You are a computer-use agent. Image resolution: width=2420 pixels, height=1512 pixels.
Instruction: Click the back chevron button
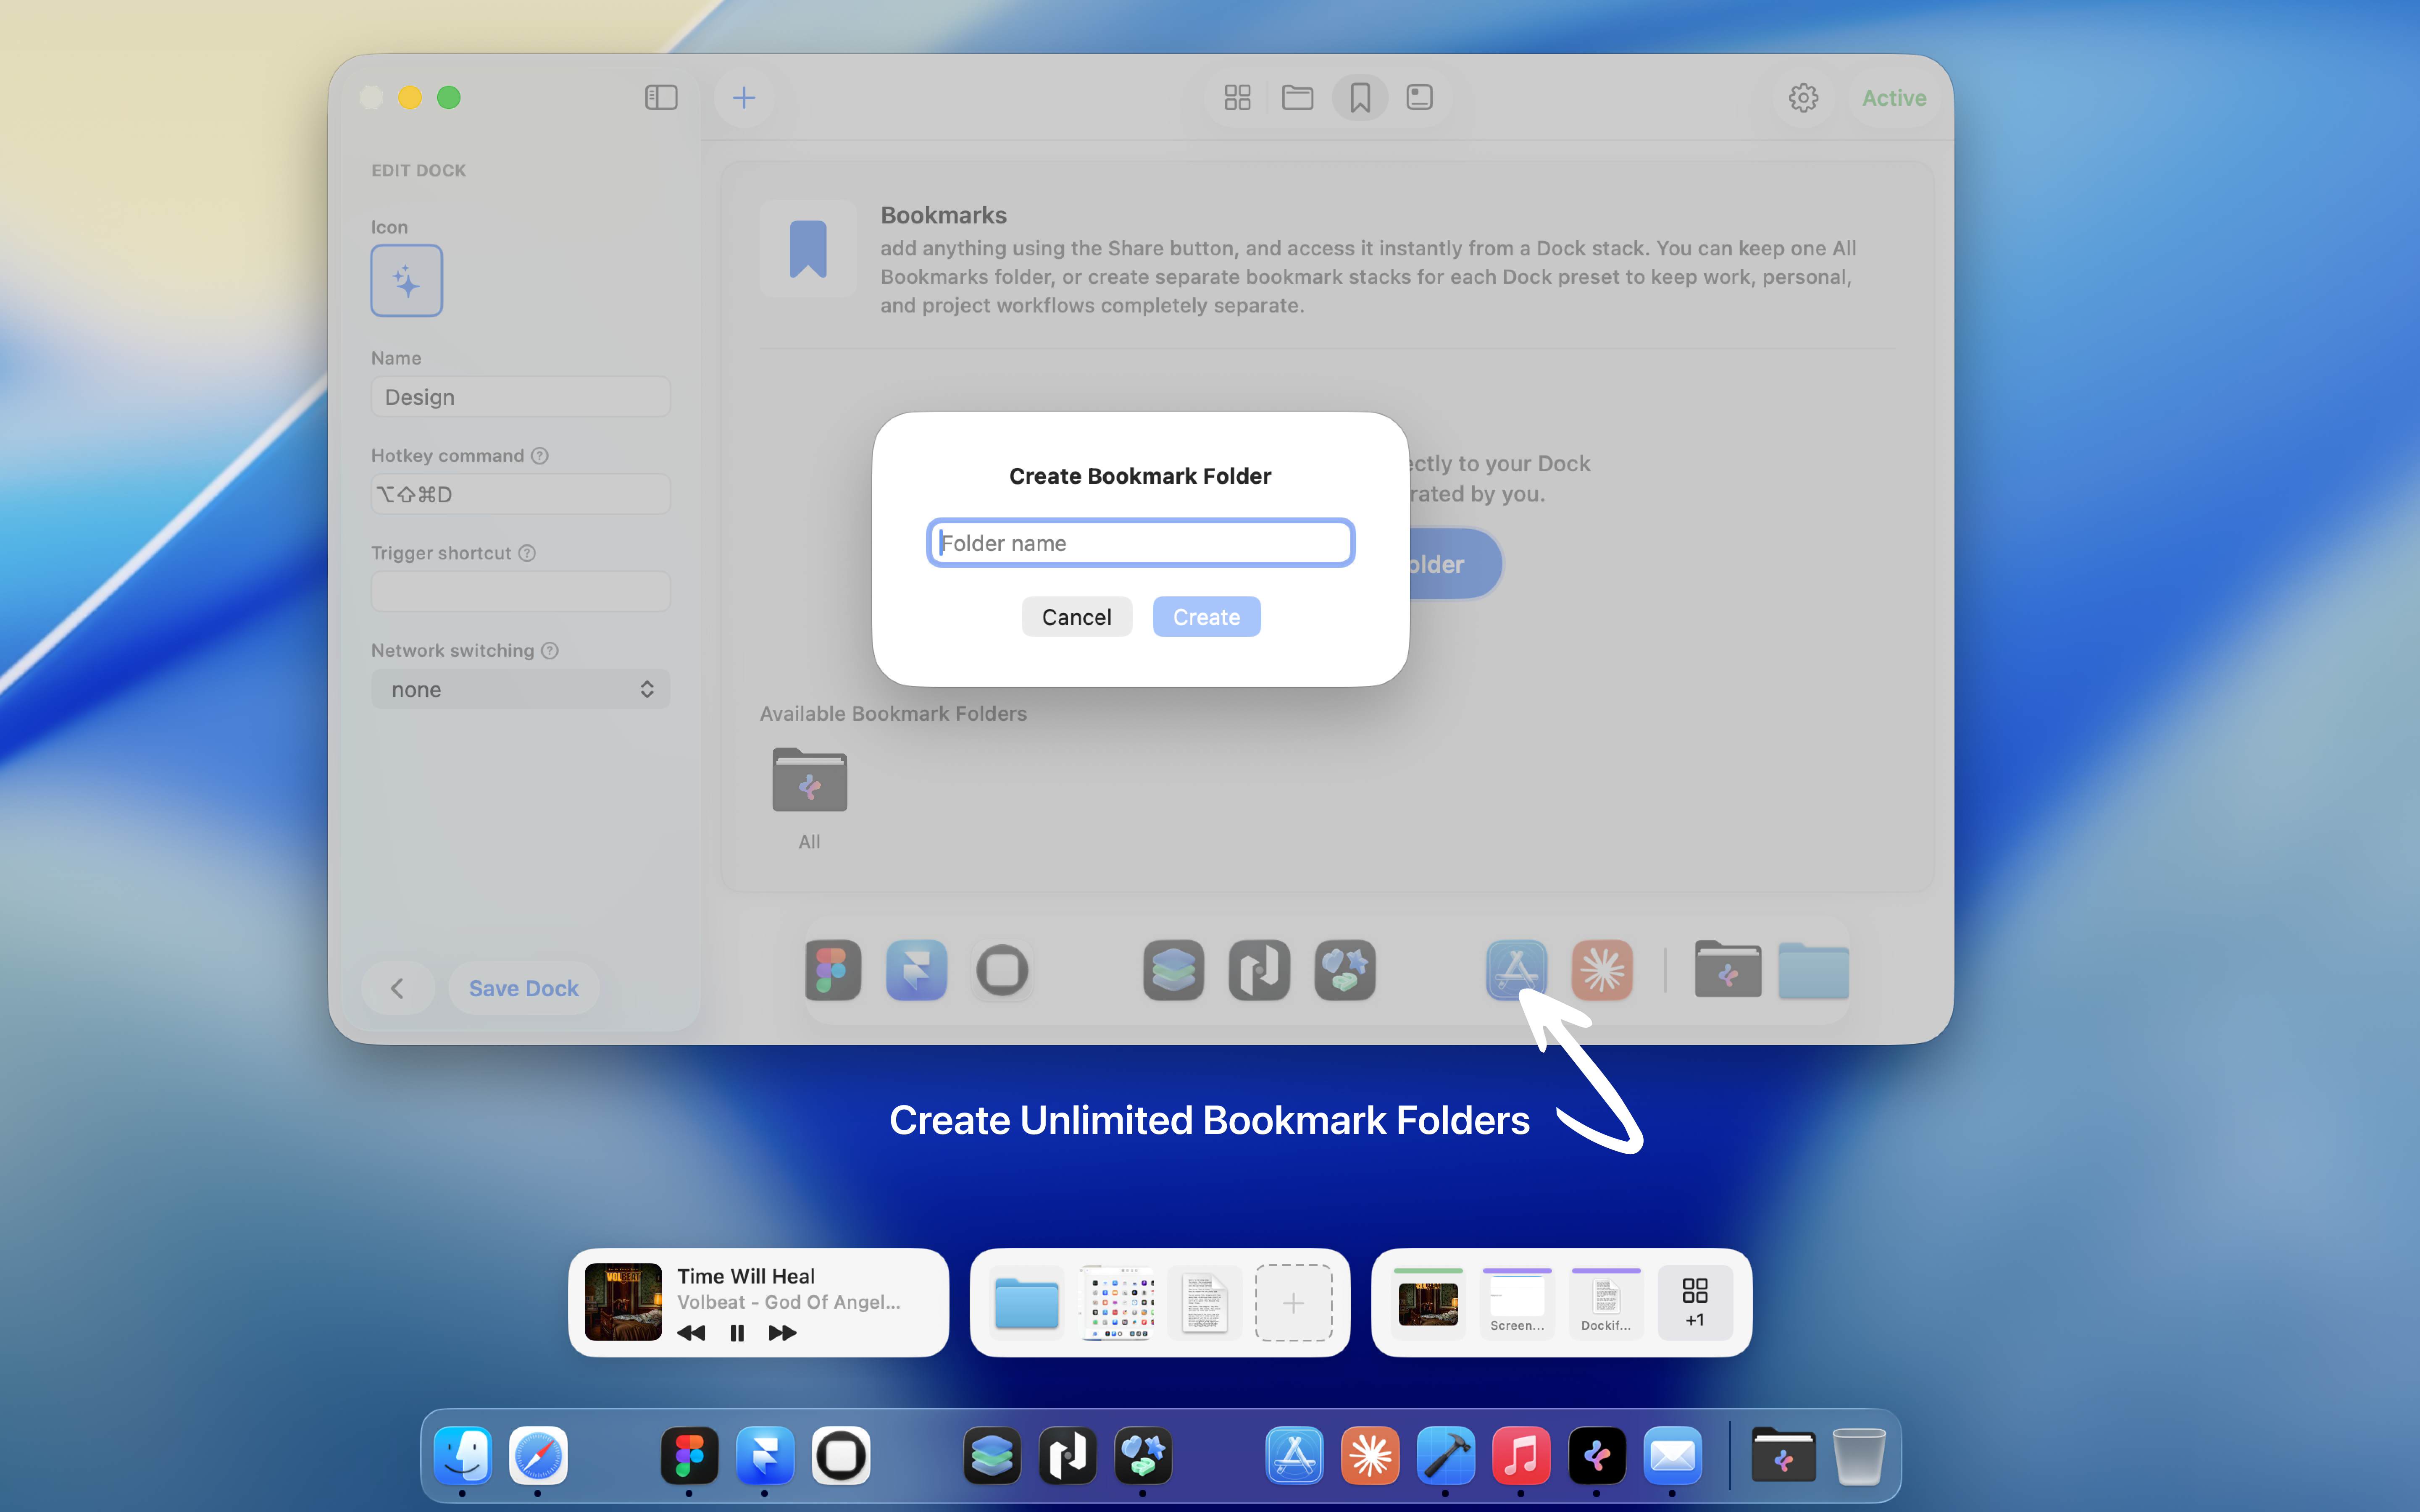point(397,988)
